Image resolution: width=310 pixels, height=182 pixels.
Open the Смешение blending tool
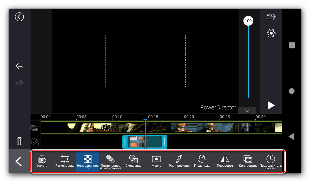(x=134, y=161)
